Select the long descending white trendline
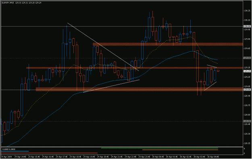Image resolution: width=252 pixels, height=159 pixels. point(103,47)
